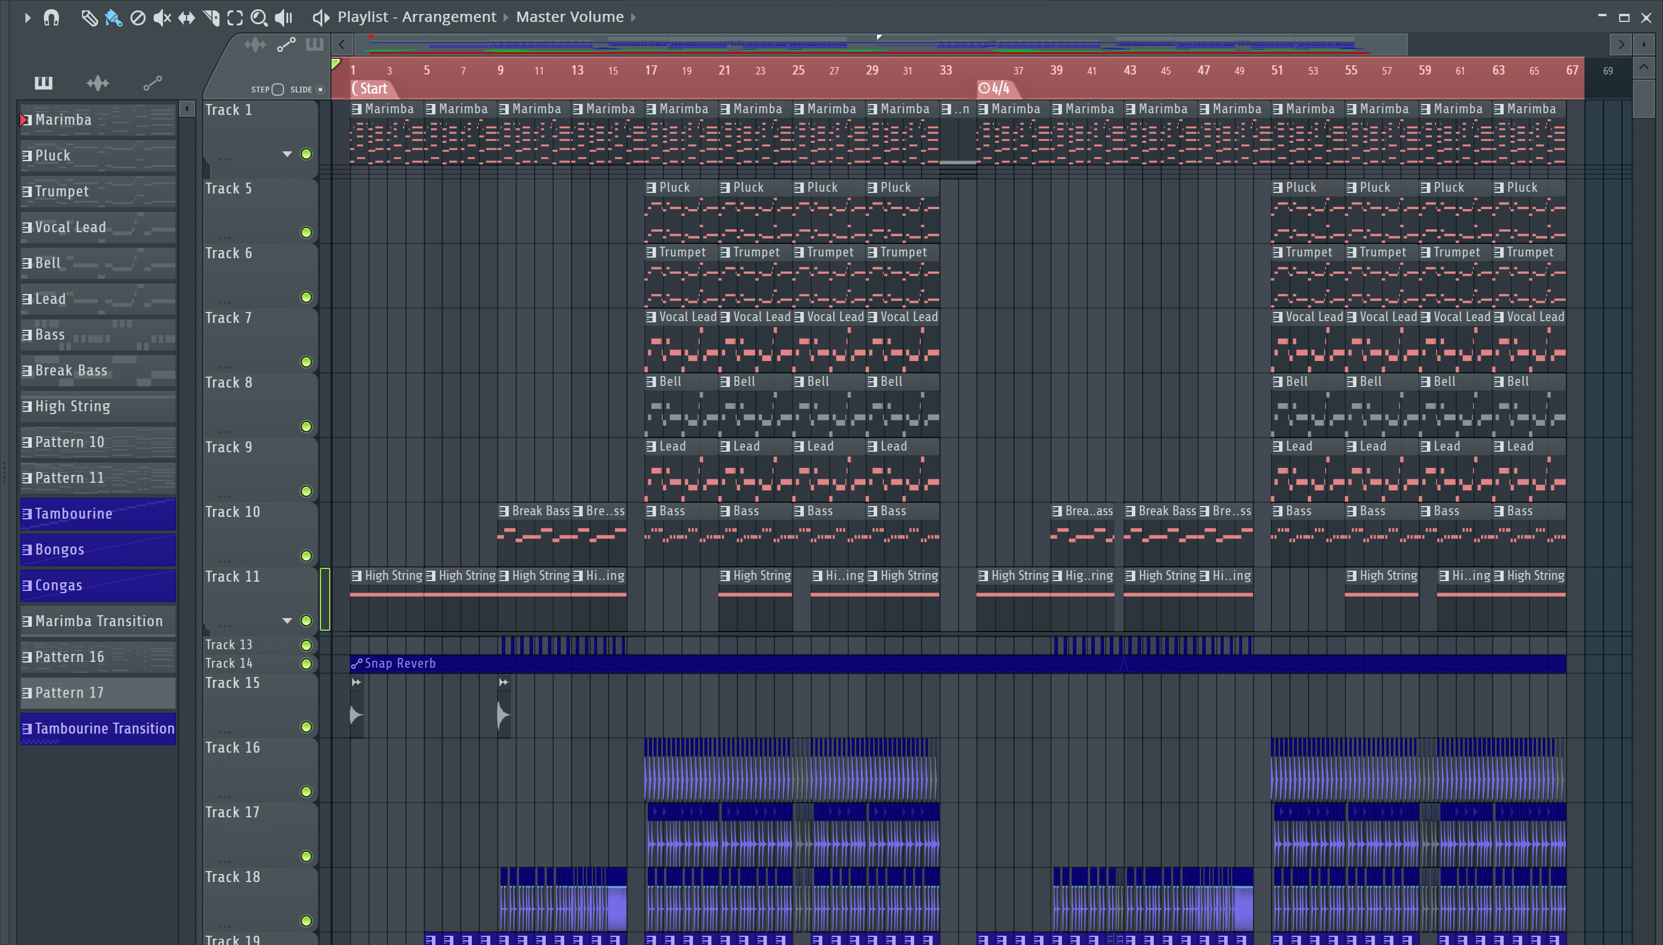Click playlist vertical scrollbar thumb

point(1643,98)
